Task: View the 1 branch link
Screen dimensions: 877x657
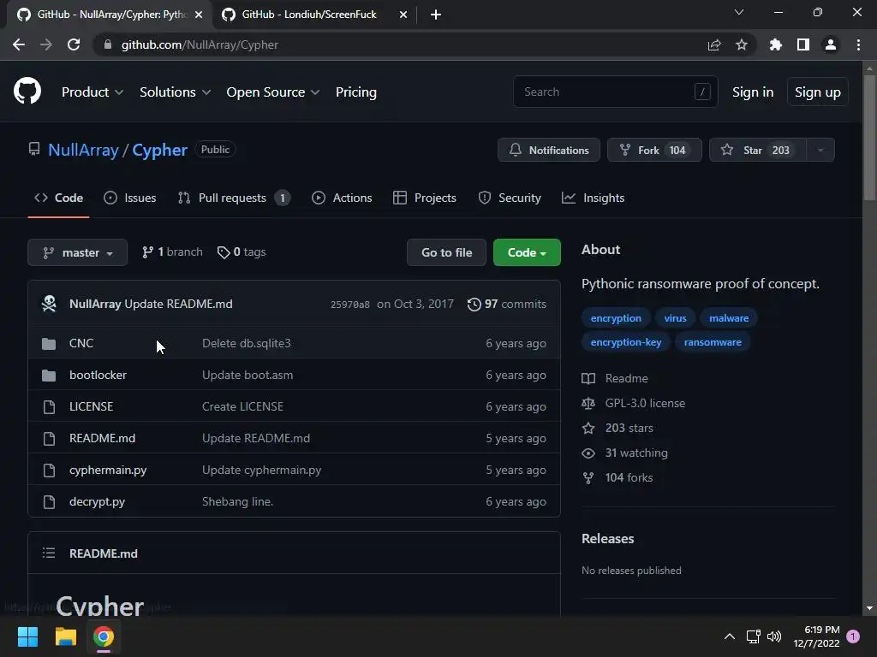Action: (172, 252)
